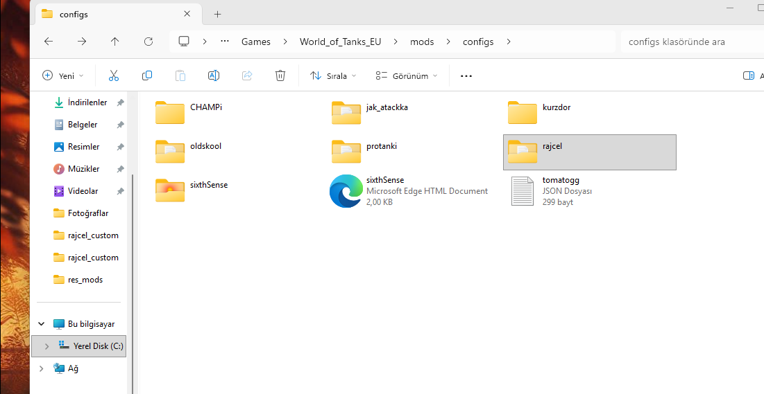Open the Yeni new item dropdown
764x394 pixels.
click(x=63, y=75)
